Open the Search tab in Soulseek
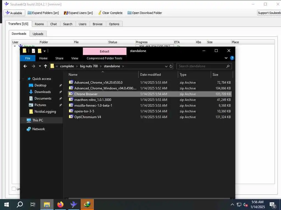This screenshot has width=281, height=210. (x=68, y=24)
